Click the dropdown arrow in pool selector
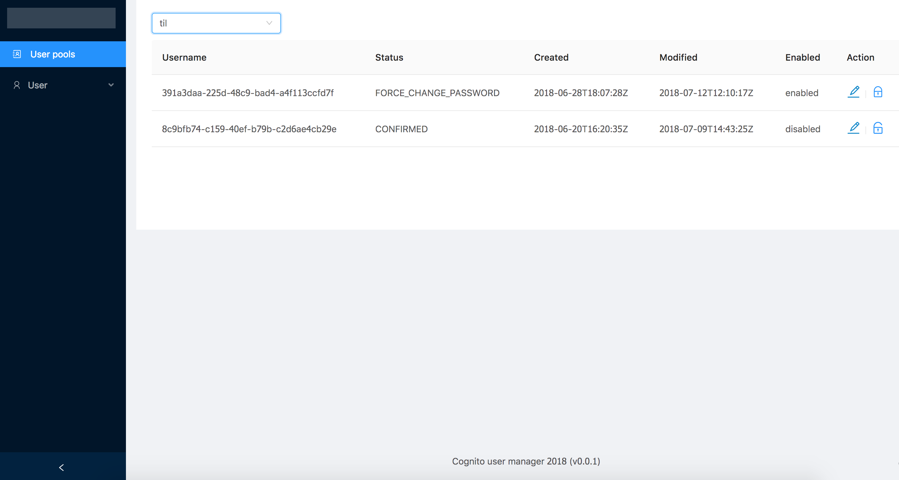The height and width of the screenshot is (480, 899). point(269,23)
